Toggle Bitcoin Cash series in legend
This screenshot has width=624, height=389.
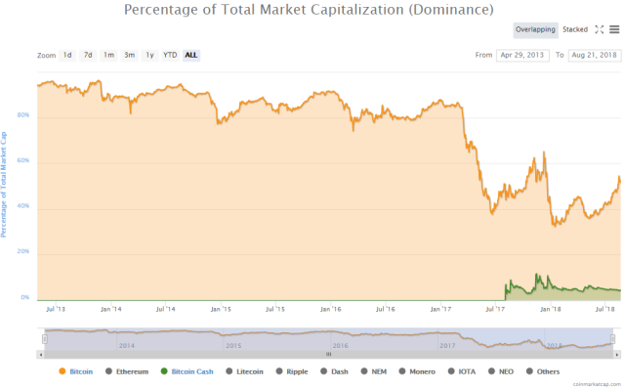tap(187, 371)
